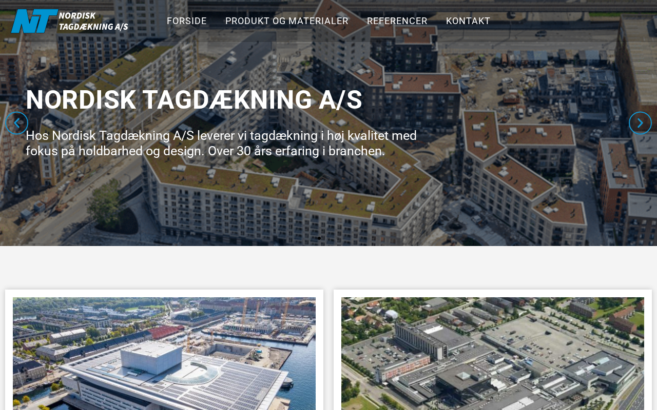The width and height of the screenshot is (657, 410).
Task: Open the KONTAKT page
Action: [x=468, y=21]
